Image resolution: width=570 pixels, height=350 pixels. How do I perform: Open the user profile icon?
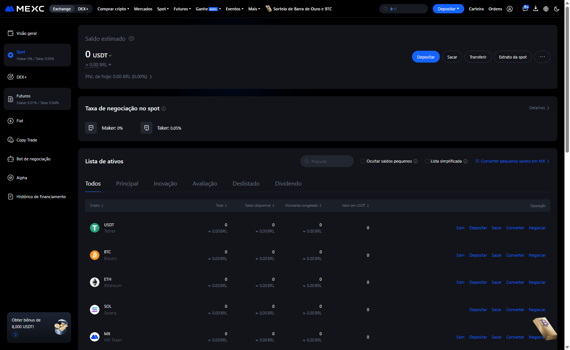[x=510, y=9]
